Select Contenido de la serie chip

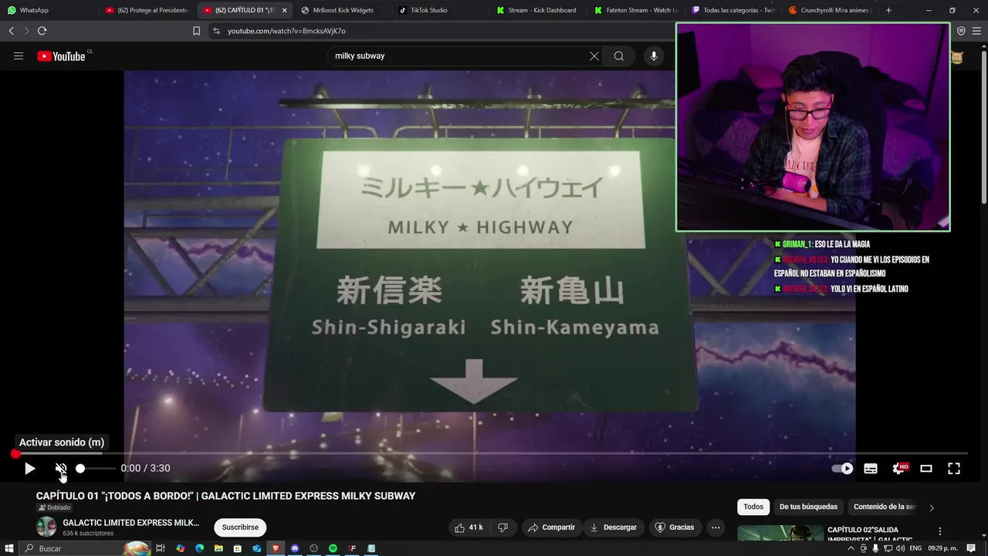point(884,507)
